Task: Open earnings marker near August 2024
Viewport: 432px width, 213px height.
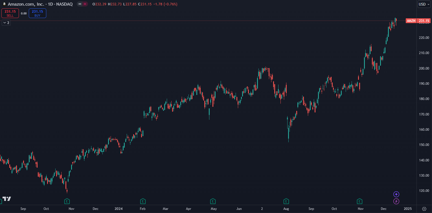Action: pyautogui.click(x=286, y=201)
